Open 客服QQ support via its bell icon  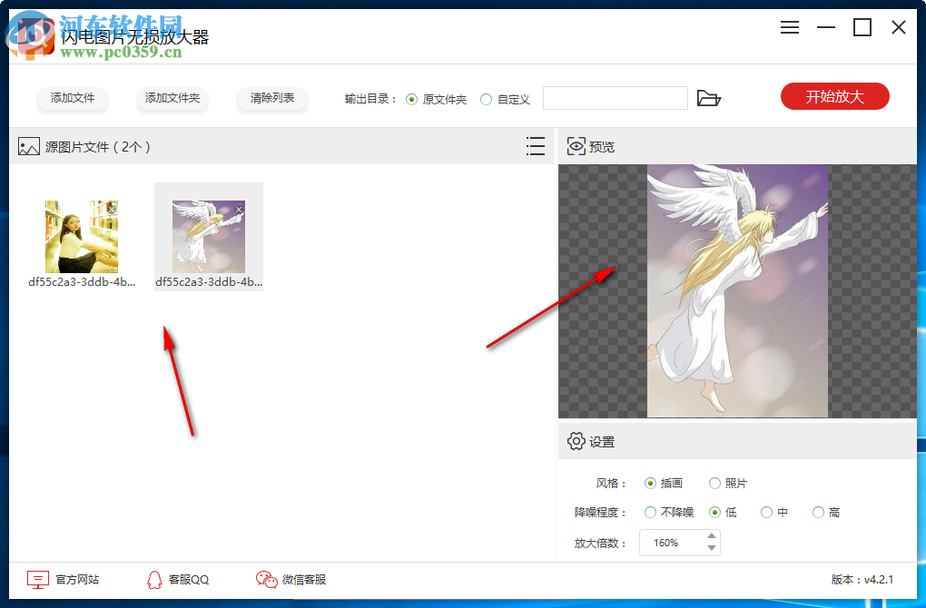coord(154,579)
